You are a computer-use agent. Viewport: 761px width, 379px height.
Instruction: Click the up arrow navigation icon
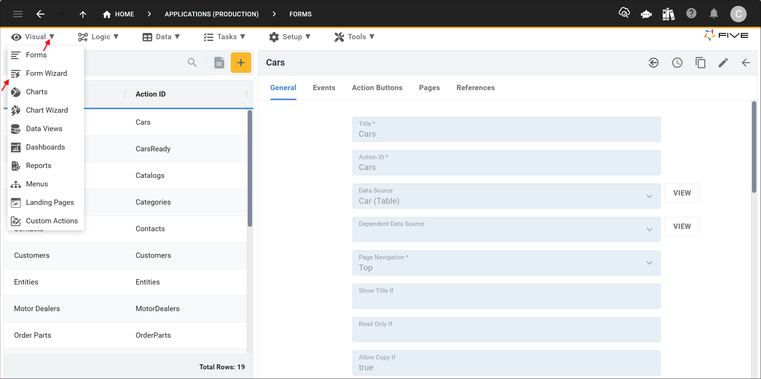pos(83,14)
